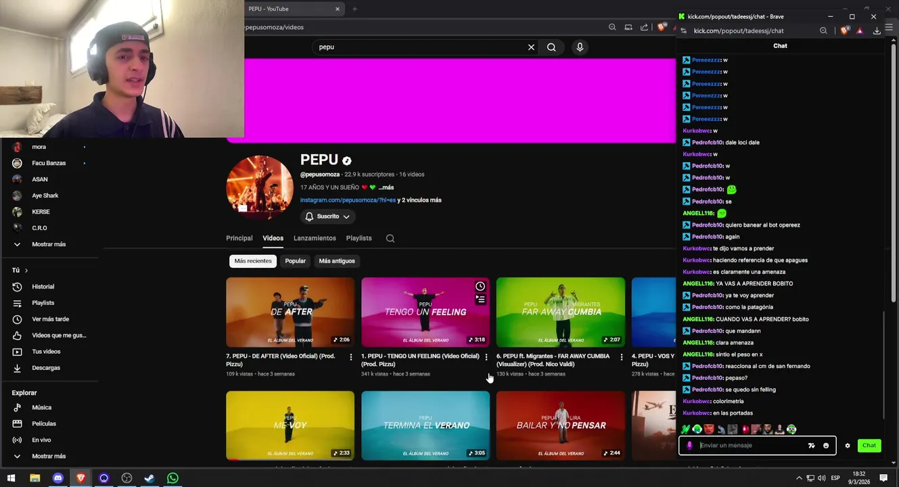Open the 7TV emote menu in chat
This screenshot has height=487, width=899.
[811, 446]
